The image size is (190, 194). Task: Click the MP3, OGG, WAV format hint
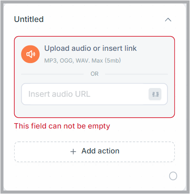pos(67,61)
